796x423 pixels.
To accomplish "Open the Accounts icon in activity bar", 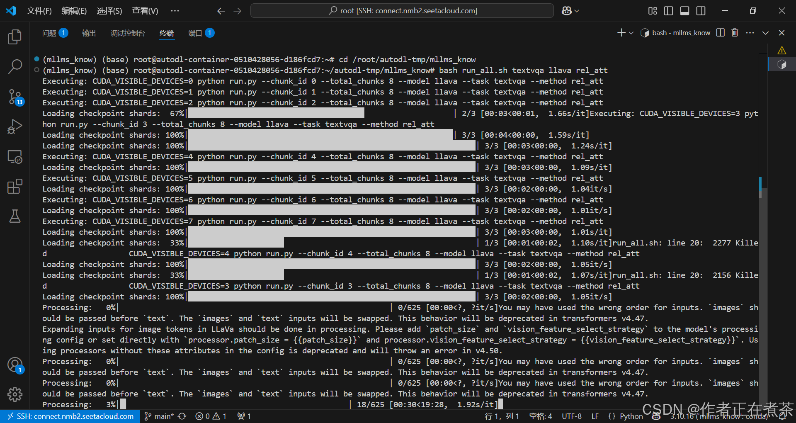I will pos(15,365).
